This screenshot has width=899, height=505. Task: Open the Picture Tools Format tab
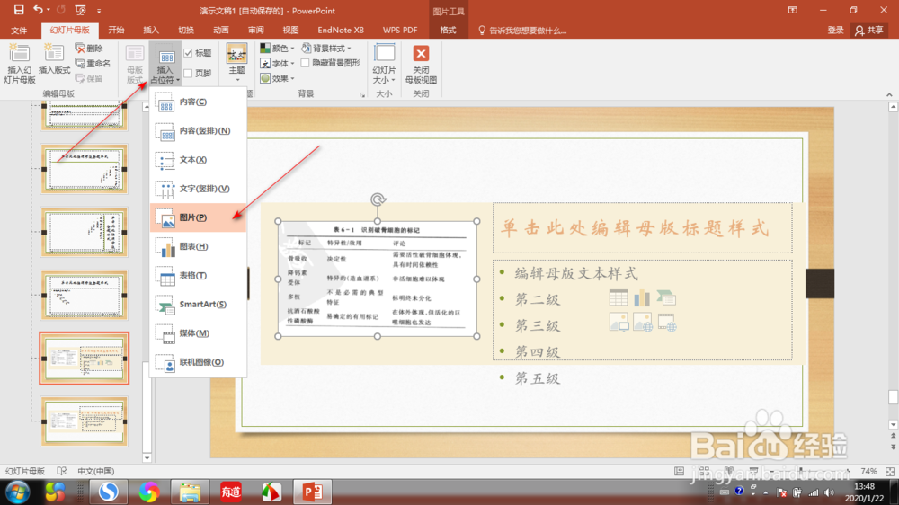448,31
